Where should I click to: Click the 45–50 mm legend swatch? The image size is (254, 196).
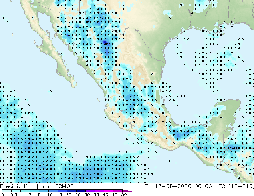click(x=118, y=191)
